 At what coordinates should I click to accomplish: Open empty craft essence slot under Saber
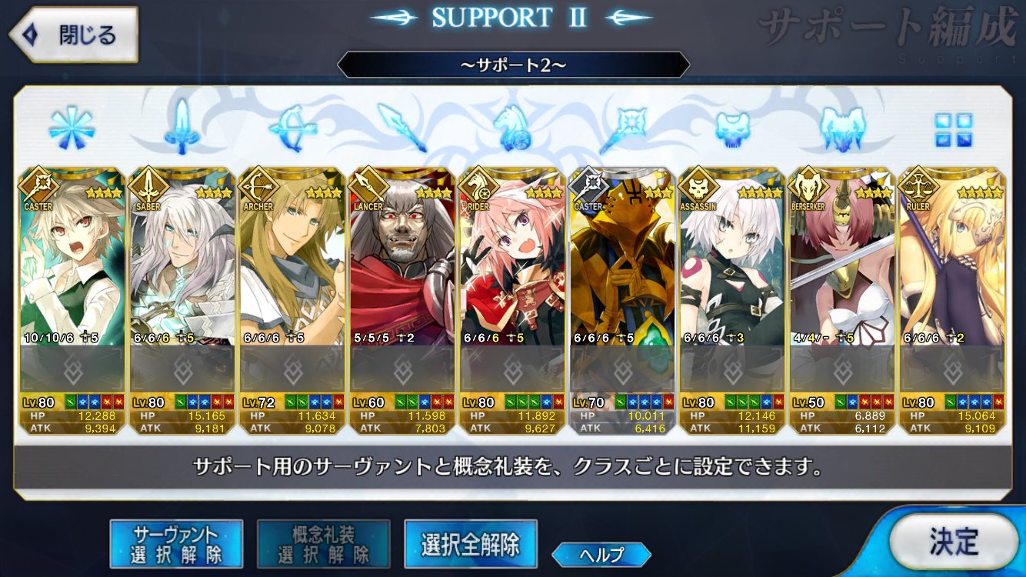pos(182,371)
